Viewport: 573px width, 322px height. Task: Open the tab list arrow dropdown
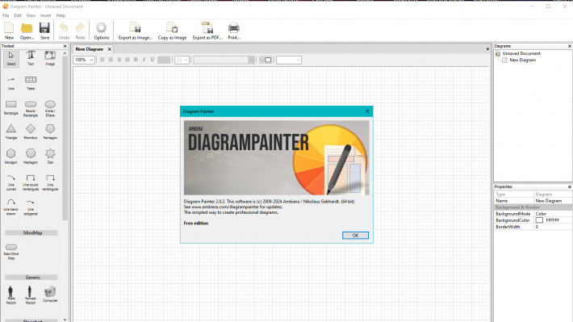(x=487, y=49)
